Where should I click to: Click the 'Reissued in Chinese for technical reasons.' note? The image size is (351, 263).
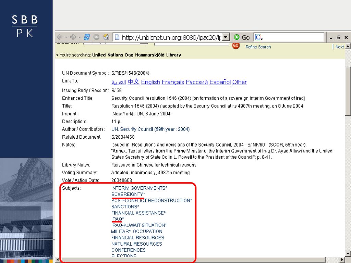tap(155, 165)
